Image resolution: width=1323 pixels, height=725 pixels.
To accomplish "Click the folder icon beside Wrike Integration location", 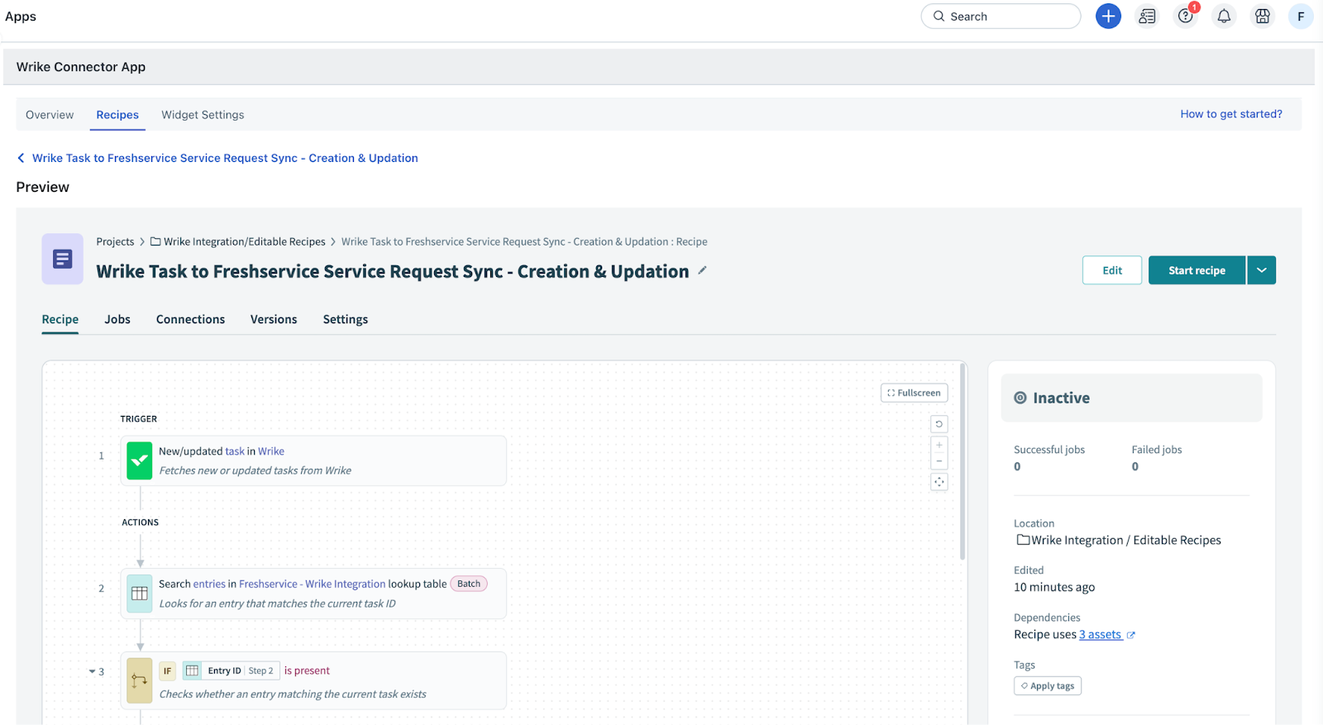I will click(x=1023, y=540).
